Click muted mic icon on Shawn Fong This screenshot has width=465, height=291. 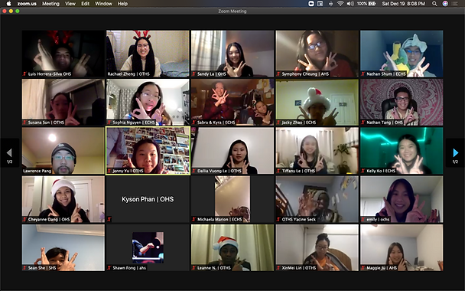[109, 268]
